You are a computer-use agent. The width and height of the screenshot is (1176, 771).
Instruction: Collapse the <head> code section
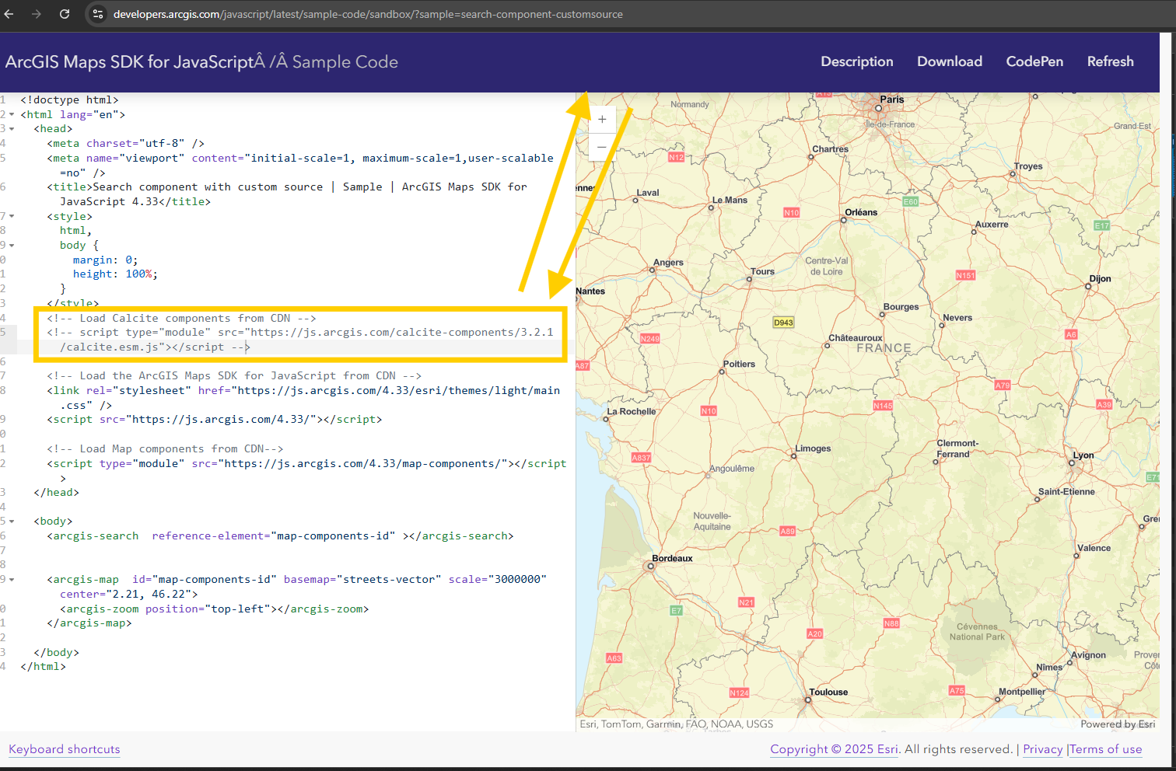[x=12, y=129]
